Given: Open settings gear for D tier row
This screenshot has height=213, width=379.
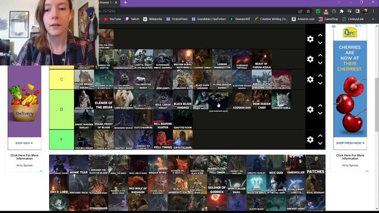Looking at the screenshot, I should pos(310,109).
